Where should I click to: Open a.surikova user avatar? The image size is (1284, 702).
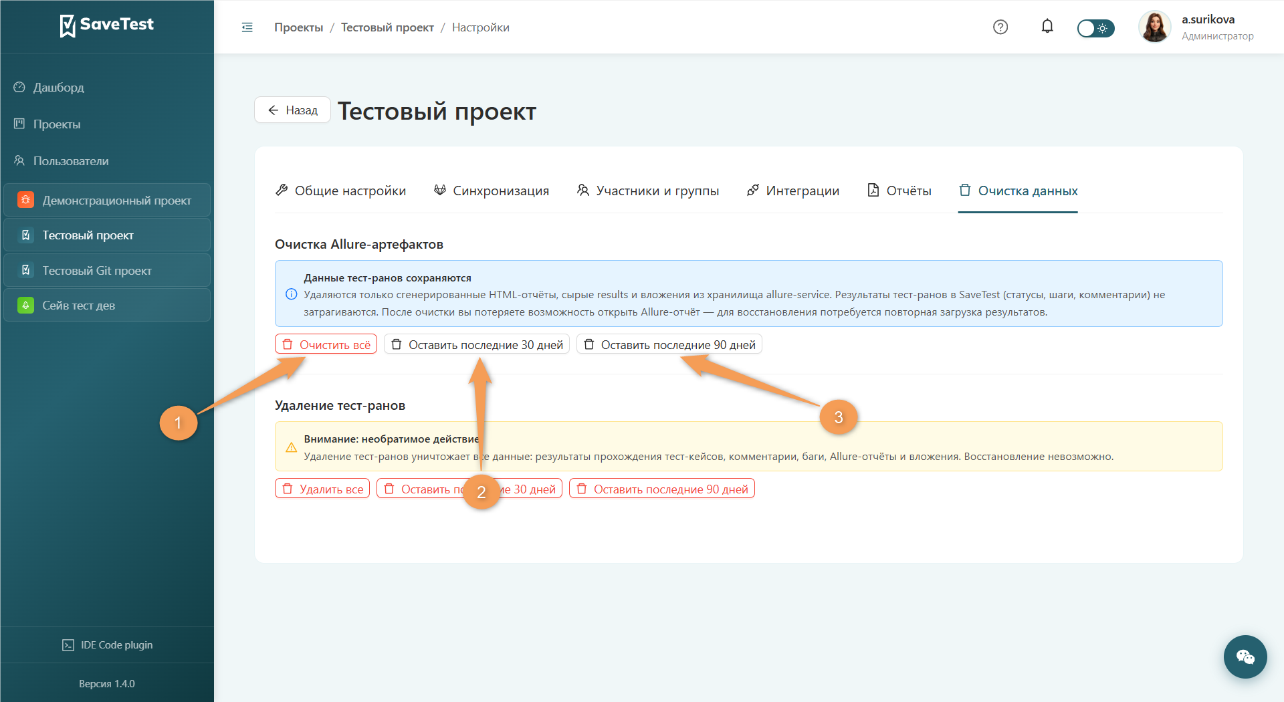click(1155, 27)
